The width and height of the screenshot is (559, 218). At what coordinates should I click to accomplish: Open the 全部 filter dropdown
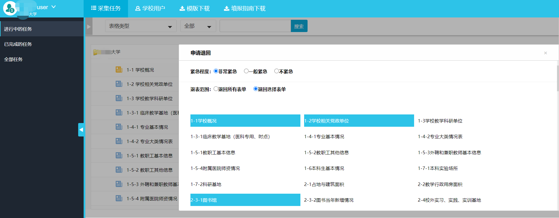tap(198, 26)
